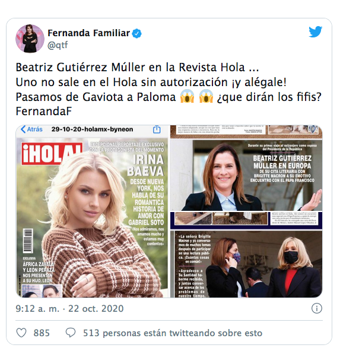This screenshot has width=340, height=351.
Task: Click the ¡HOLA! red magazine logo
Action: click(x=52, y=154)
